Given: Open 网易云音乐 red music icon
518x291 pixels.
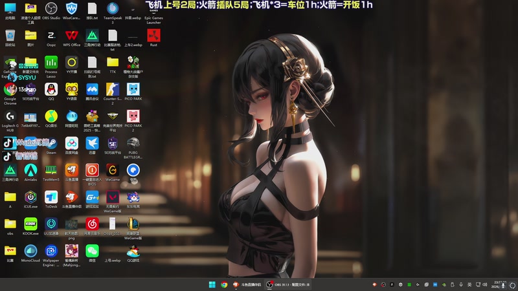Looking at the screenshot, I should tap(92, 224).
